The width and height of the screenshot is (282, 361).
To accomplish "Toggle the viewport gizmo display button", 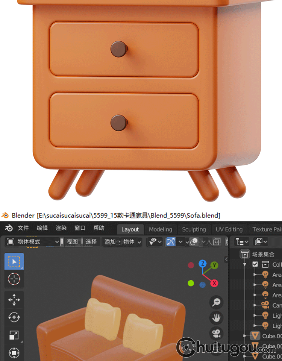I will click(x=171, y=242).
